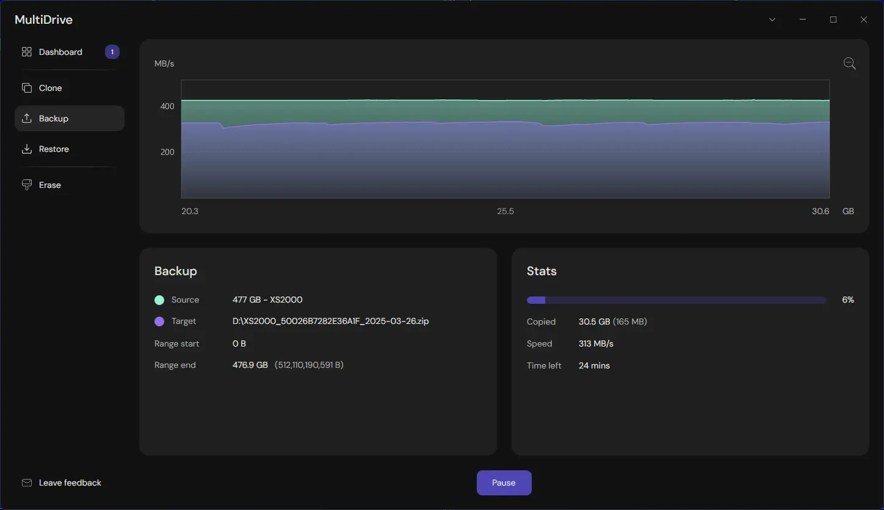Click the 477 GB XS2000 source label
Screen dimensions: 884x510
click(267, 300)
